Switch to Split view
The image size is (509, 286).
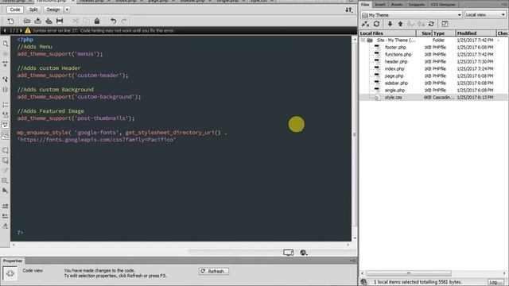33,10
